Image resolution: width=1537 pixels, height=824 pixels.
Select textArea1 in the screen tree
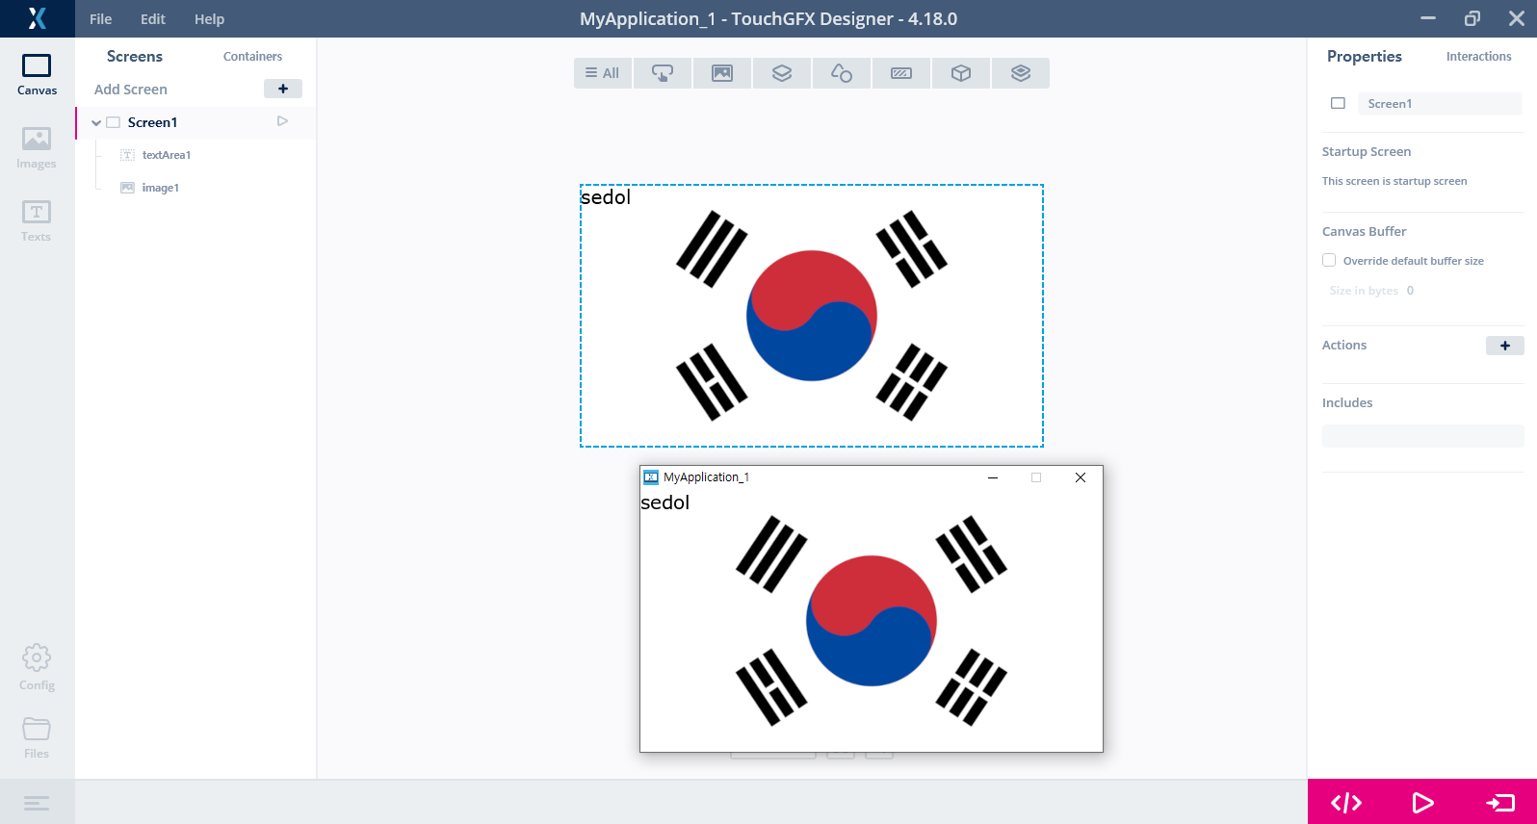(x=166, y=155)
